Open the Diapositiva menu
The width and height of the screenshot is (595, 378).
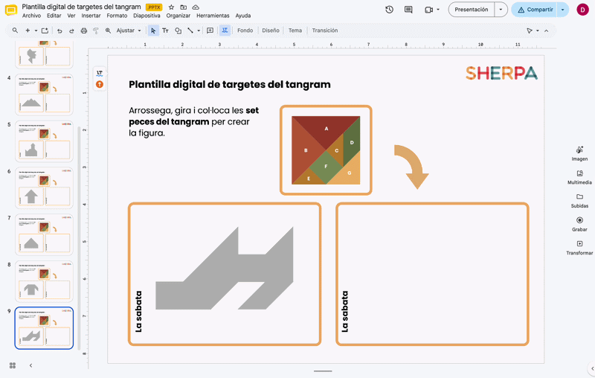click(x=147, y=16)
